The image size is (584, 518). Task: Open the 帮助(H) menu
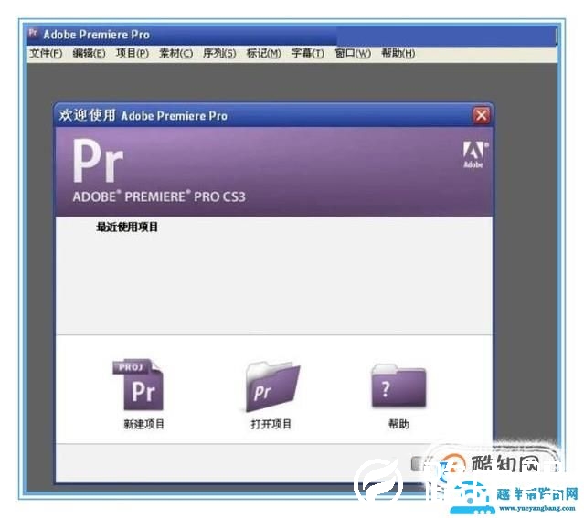coord(398,53)
